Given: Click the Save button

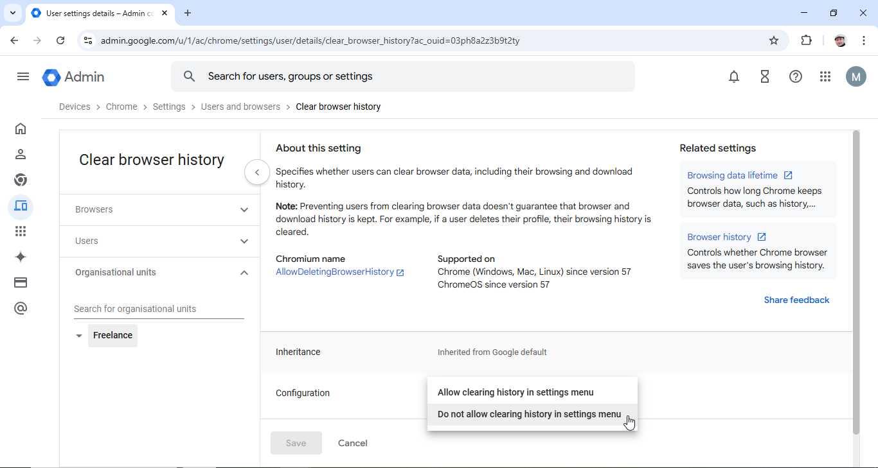Looking at the screenshot, I should click(x=296, y=443).
